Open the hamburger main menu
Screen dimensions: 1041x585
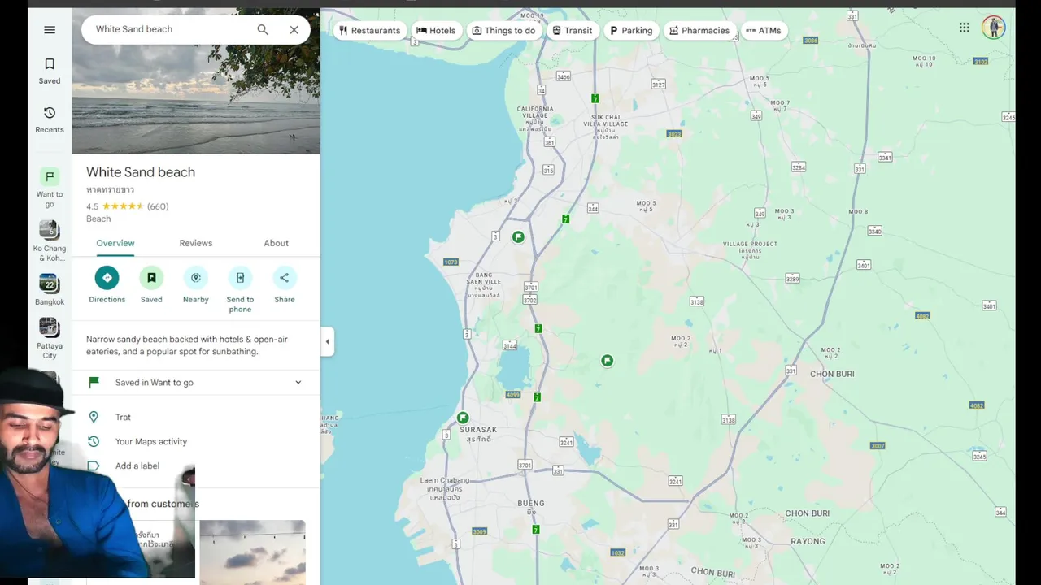coord(50,30)
